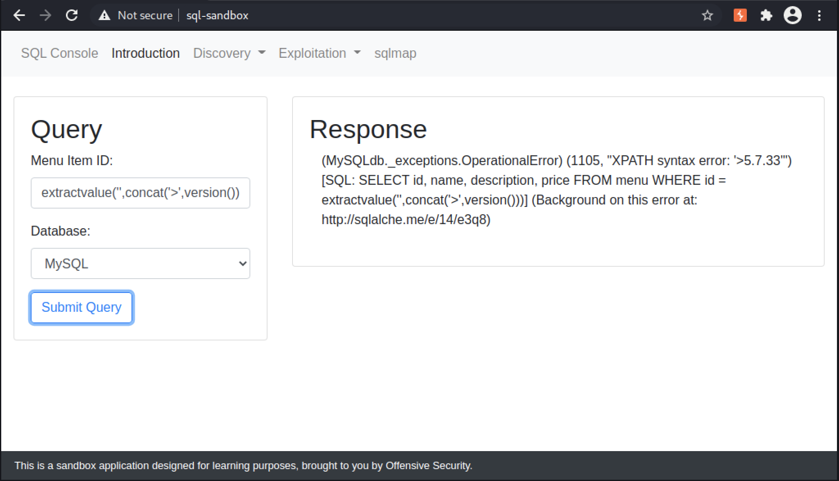The width and height of the screenshot is (839, 481).
Task: Click the browser forward arrow
Action: (x=45, y=16)
